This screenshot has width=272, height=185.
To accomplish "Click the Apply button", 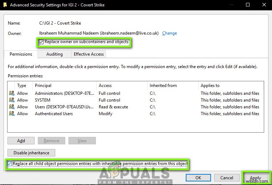I will coord(255,178).
